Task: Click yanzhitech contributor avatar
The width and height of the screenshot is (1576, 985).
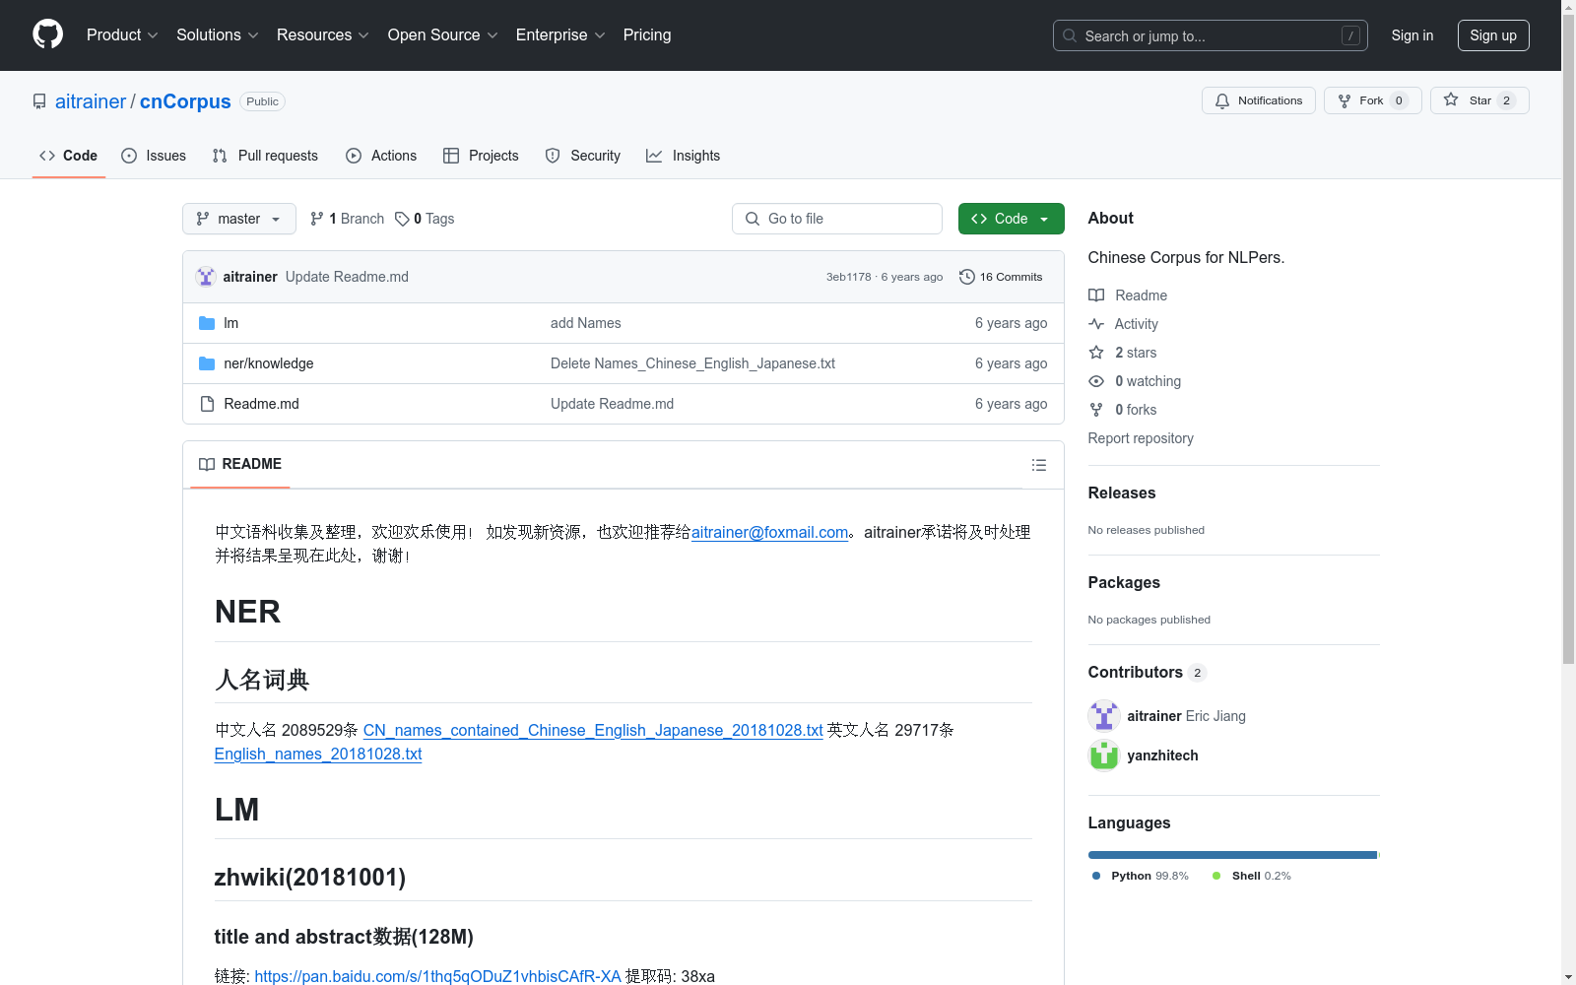Action: (x=1104, y=755)
